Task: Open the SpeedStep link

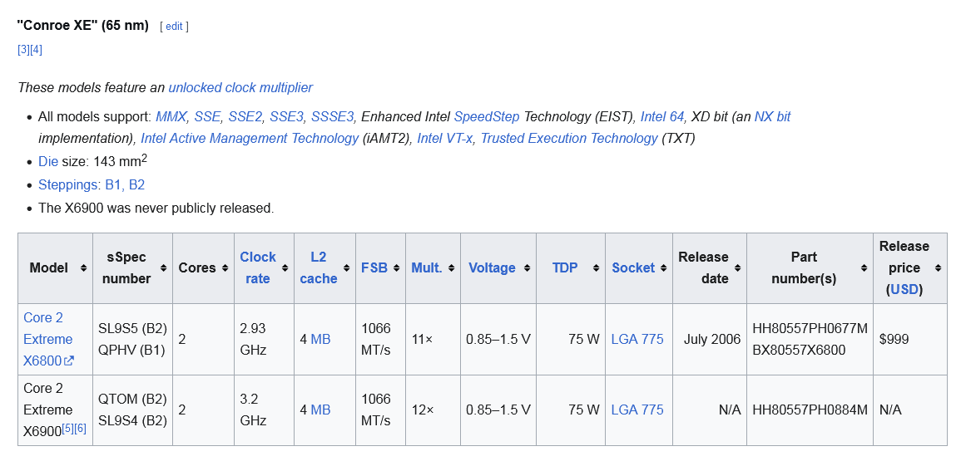Action: [487, 117]
